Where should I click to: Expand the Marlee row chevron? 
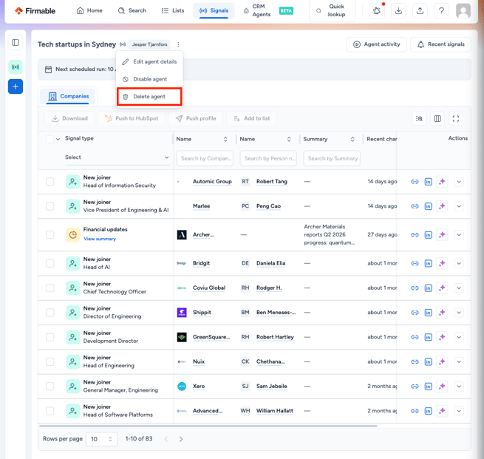tap(459, 206)
